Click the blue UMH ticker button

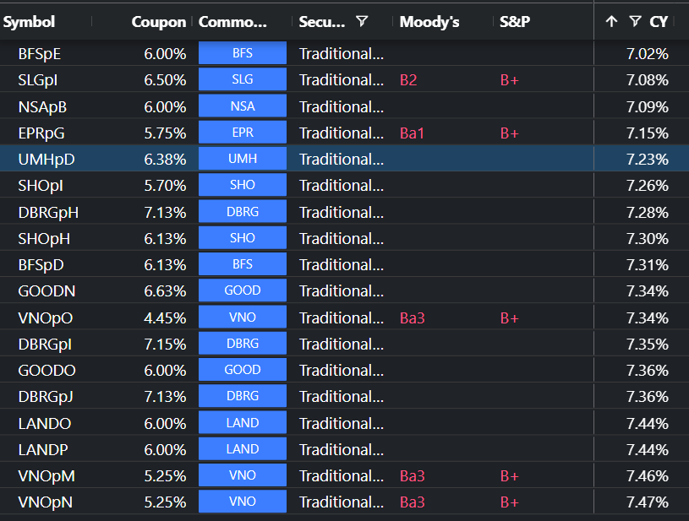pos(243,159)
